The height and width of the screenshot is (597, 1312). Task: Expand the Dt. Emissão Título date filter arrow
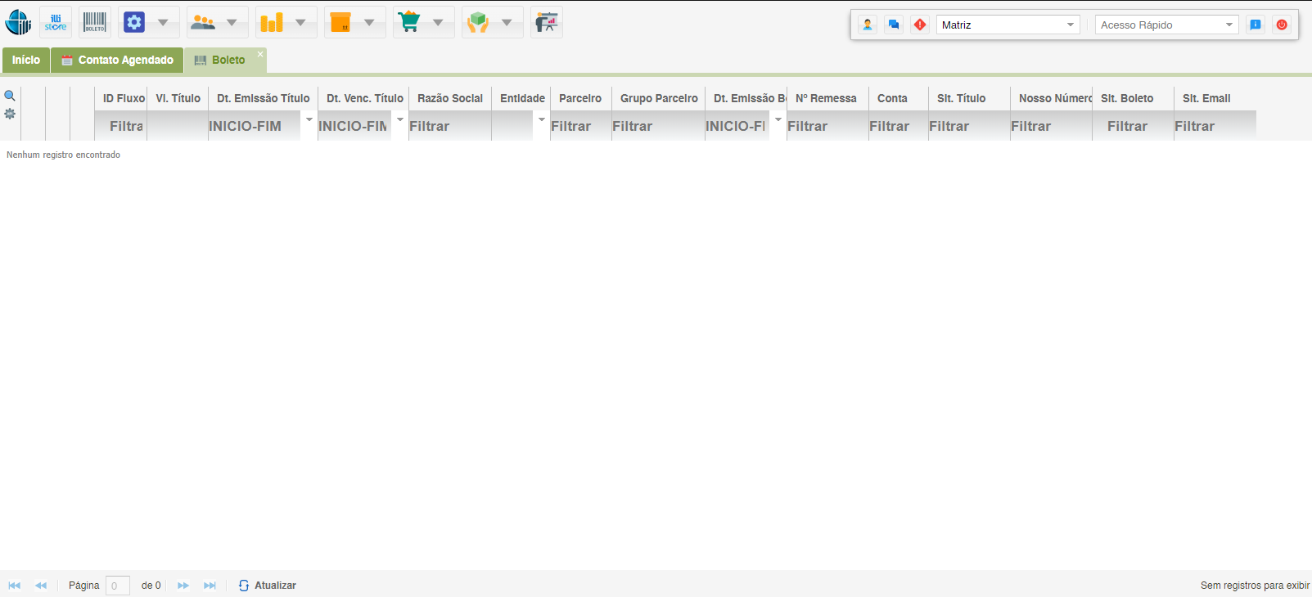(309, 119)
